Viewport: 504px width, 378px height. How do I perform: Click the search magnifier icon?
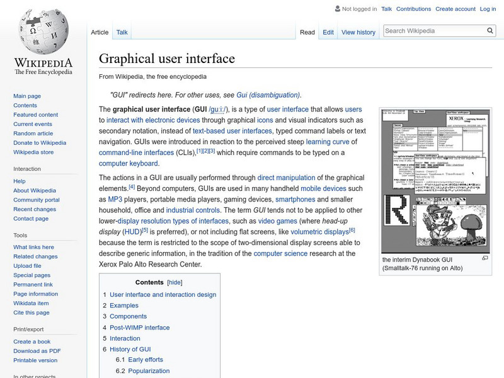[x=490, y=31]
